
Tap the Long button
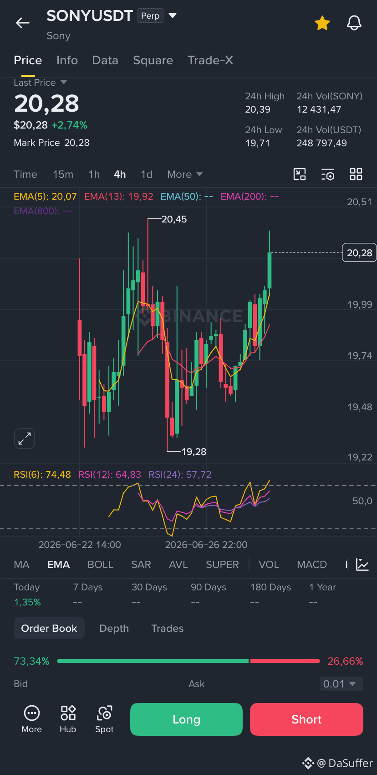click(186, 719)
